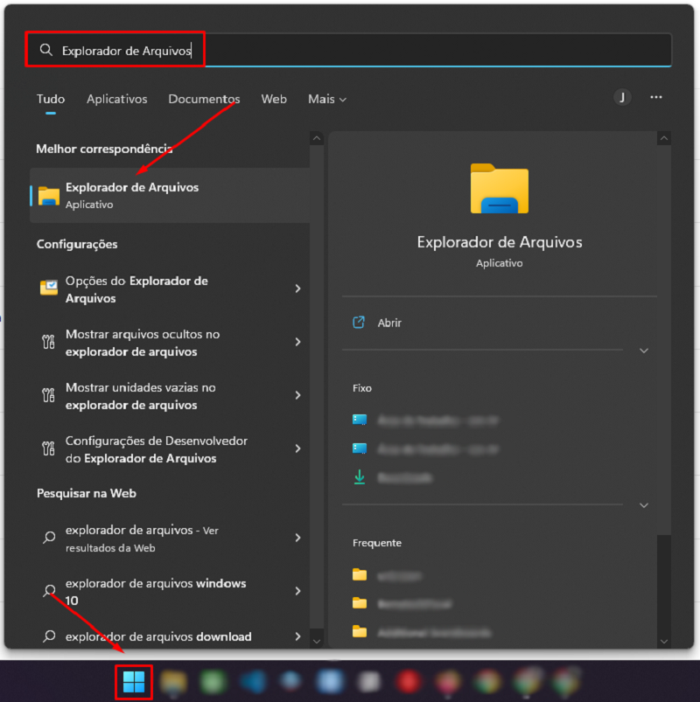Screen dimensions: 700x702
Task: Click search icon beside 'Ver resultados da Web'
Action: [x=49, y=537]
